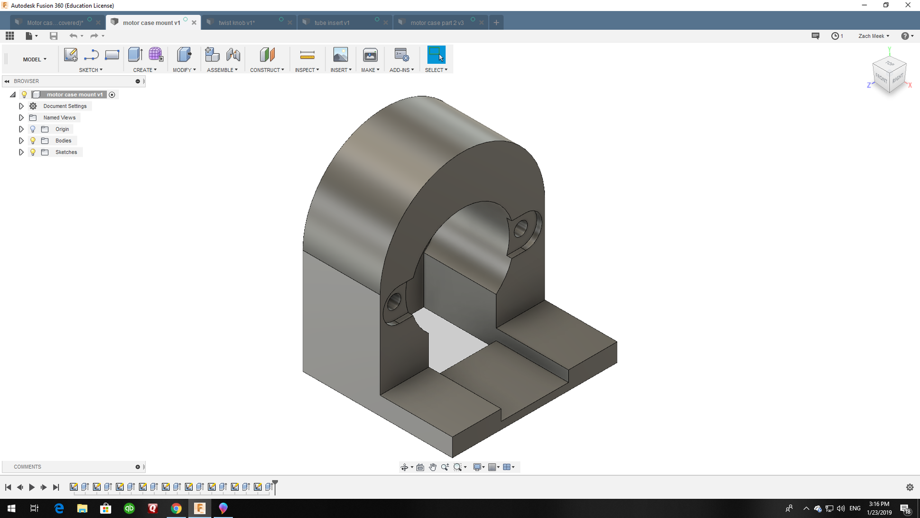The width and height of the screenshot is (920, 518).
Task: Open timeline settings gear
Action: [x=909, y=487]
